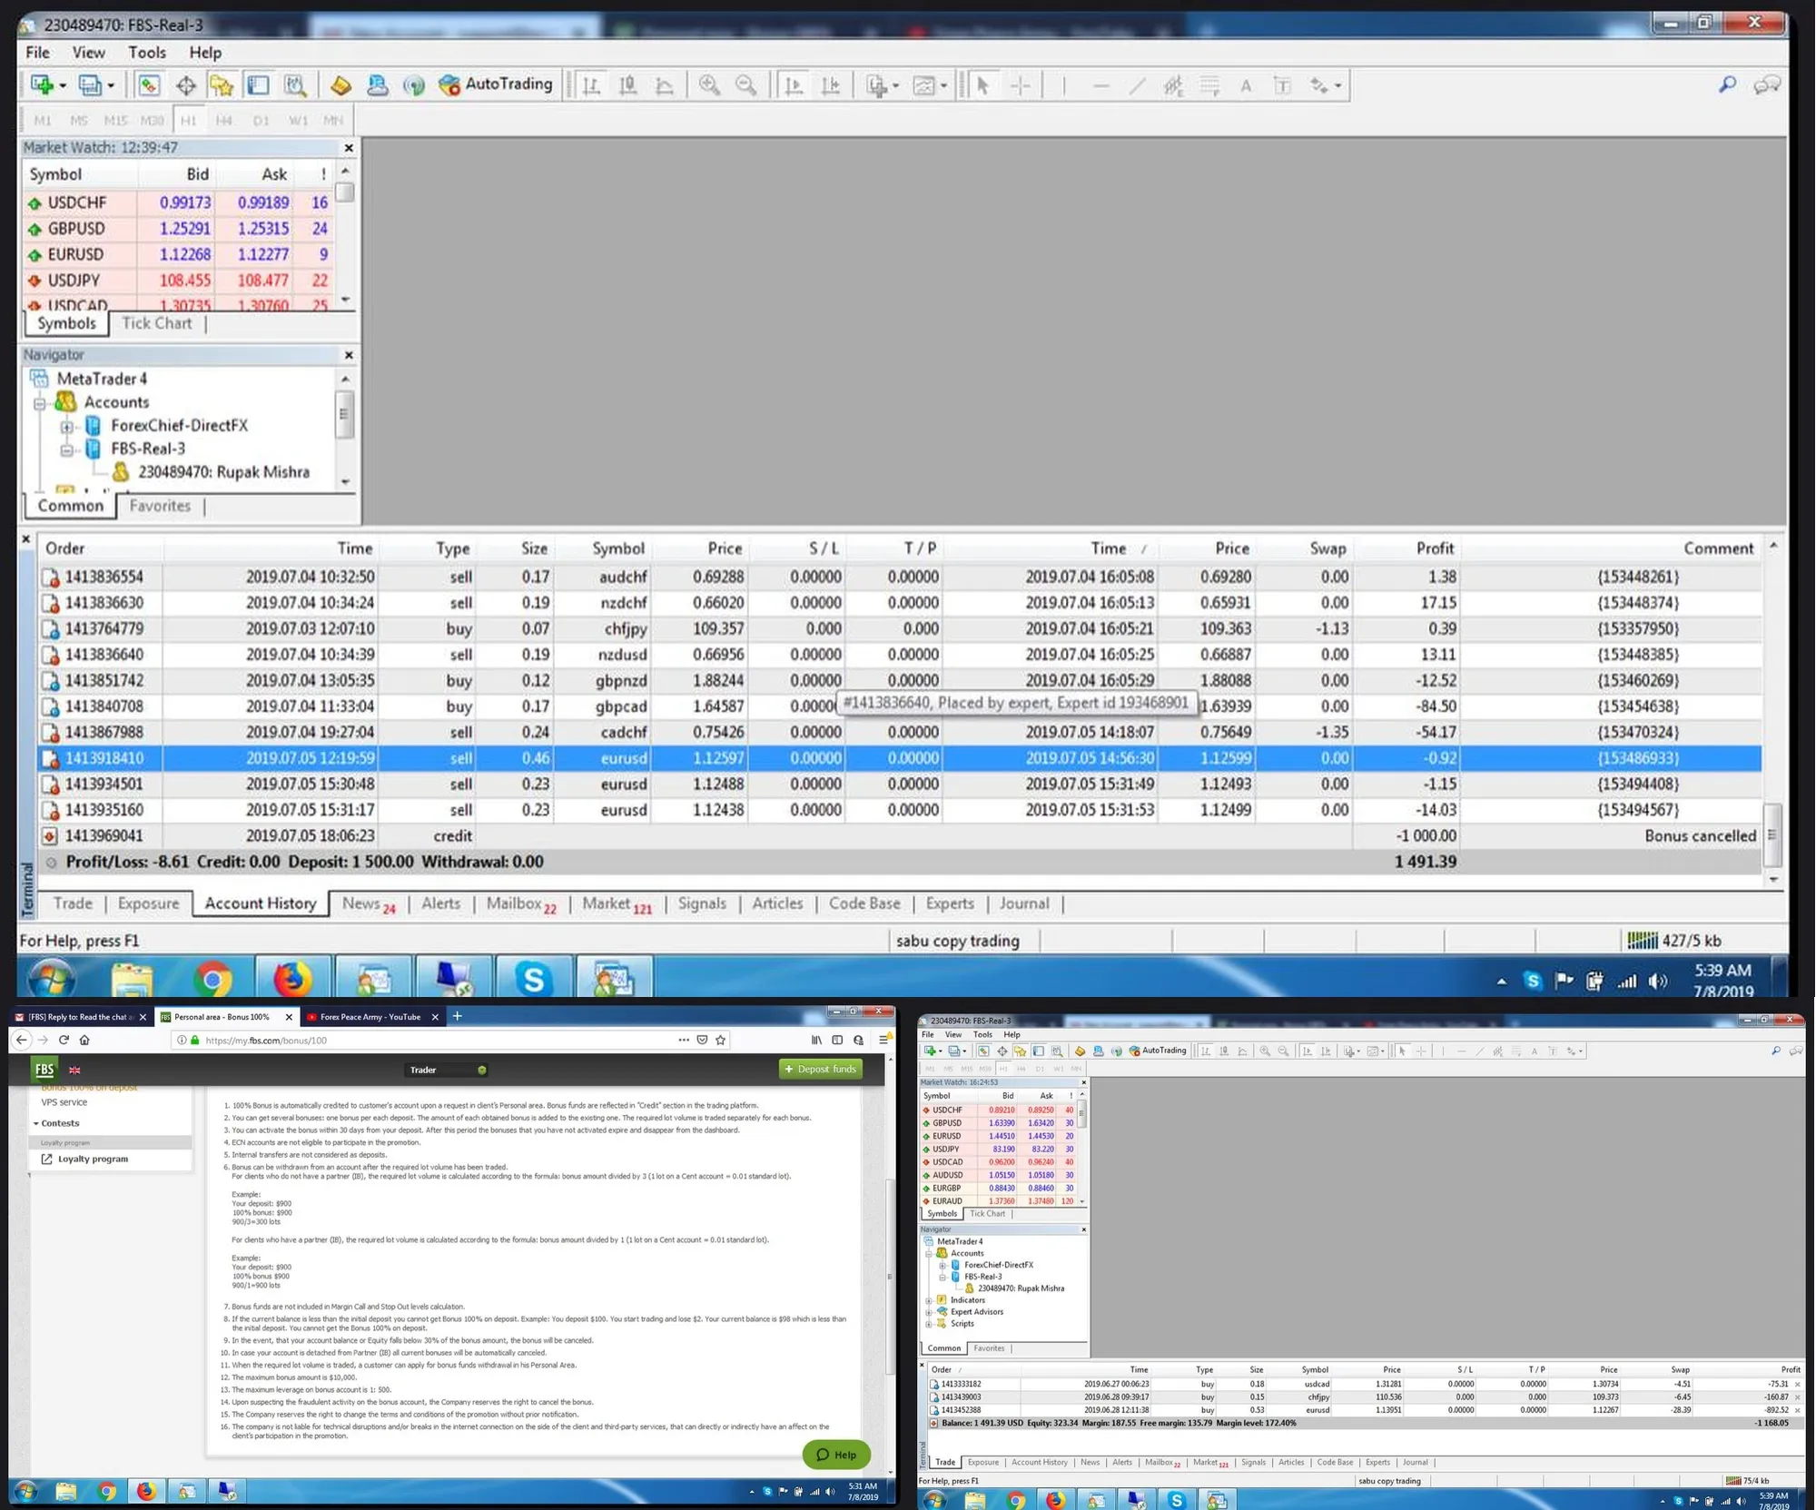The width and height of the screenshot is (1816, 1510).
Task: Toggle the Terminal panel icon in large MetaTrader toolbar
Action: tap(259, 85)
